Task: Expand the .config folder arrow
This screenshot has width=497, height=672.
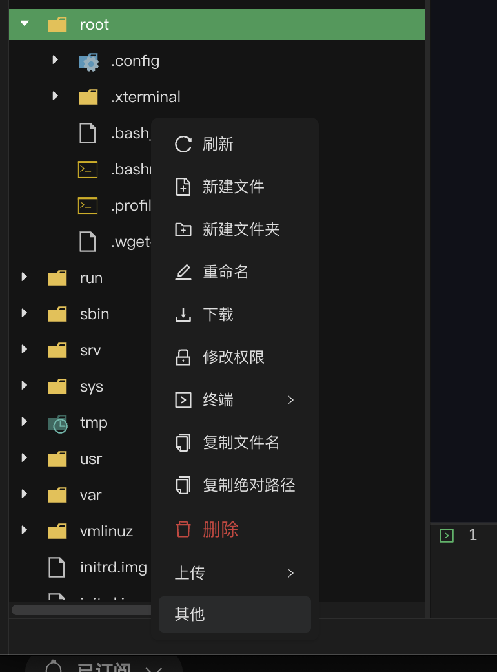Action: point(55,59)
